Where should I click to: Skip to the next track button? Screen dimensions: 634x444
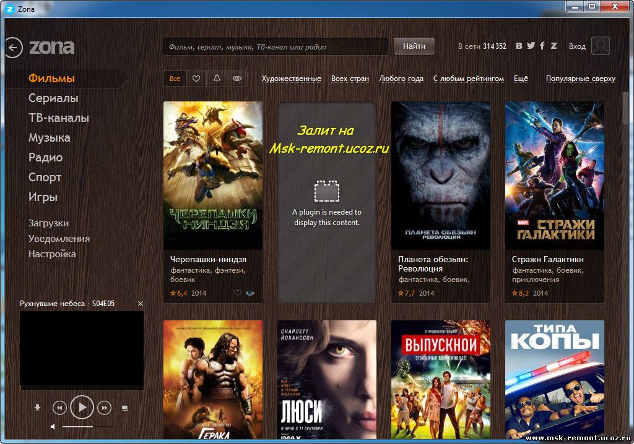(104, 408)
